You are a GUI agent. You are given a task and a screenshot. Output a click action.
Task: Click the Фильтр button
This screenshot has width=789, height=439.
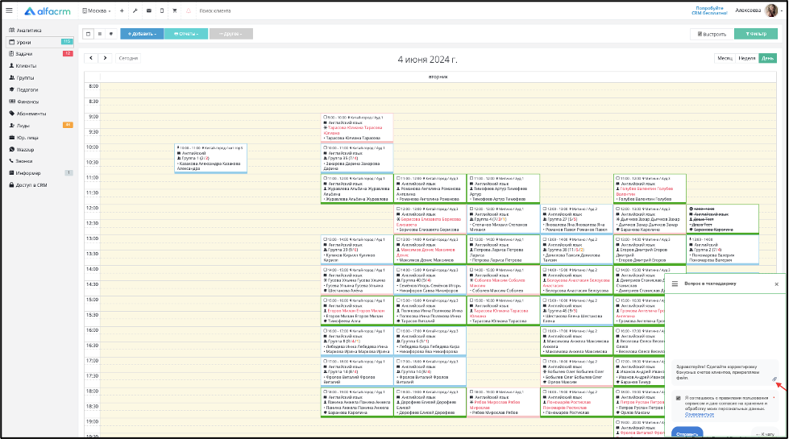tap(756, 34)
